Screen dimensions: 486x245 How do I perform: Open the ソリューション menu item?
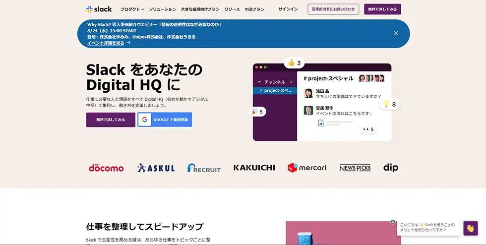coord(162,9)
